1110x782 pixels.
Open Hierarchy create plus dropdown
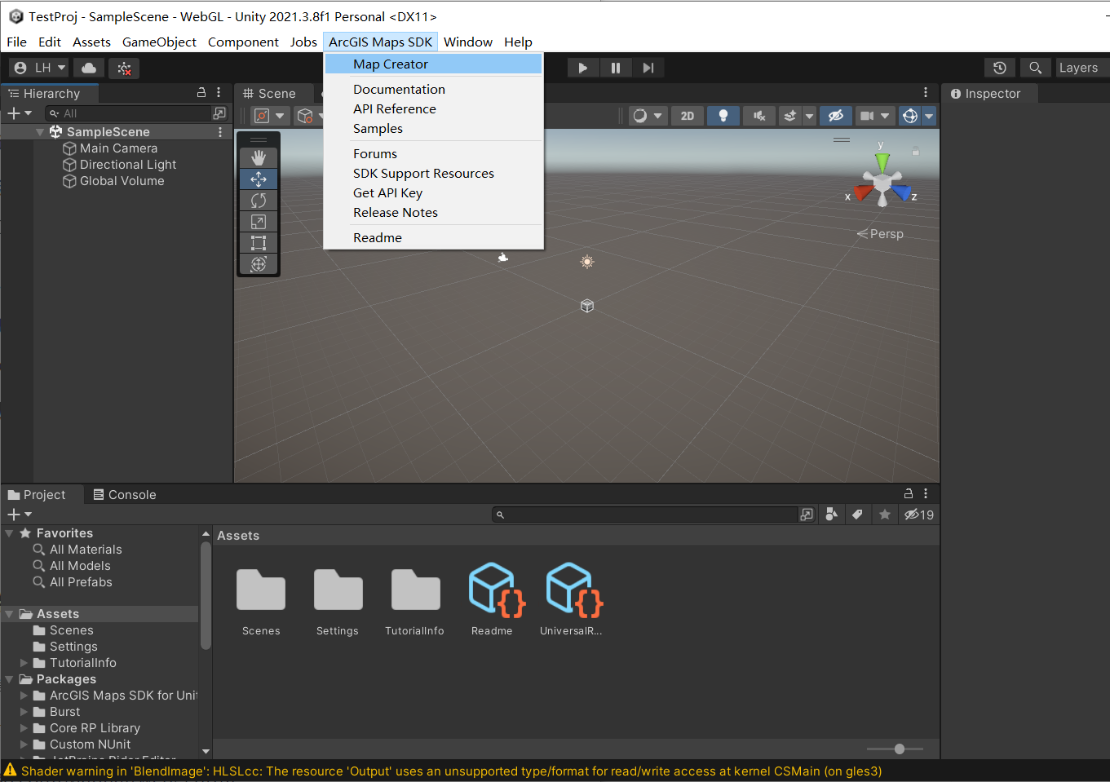click(20, 113)
